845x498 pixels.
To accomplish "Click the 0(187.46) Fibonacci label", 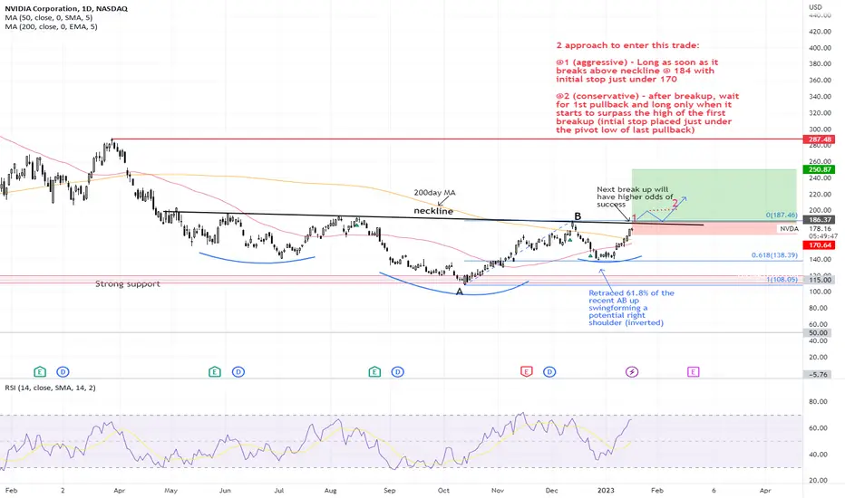I will tap(782, 215).
